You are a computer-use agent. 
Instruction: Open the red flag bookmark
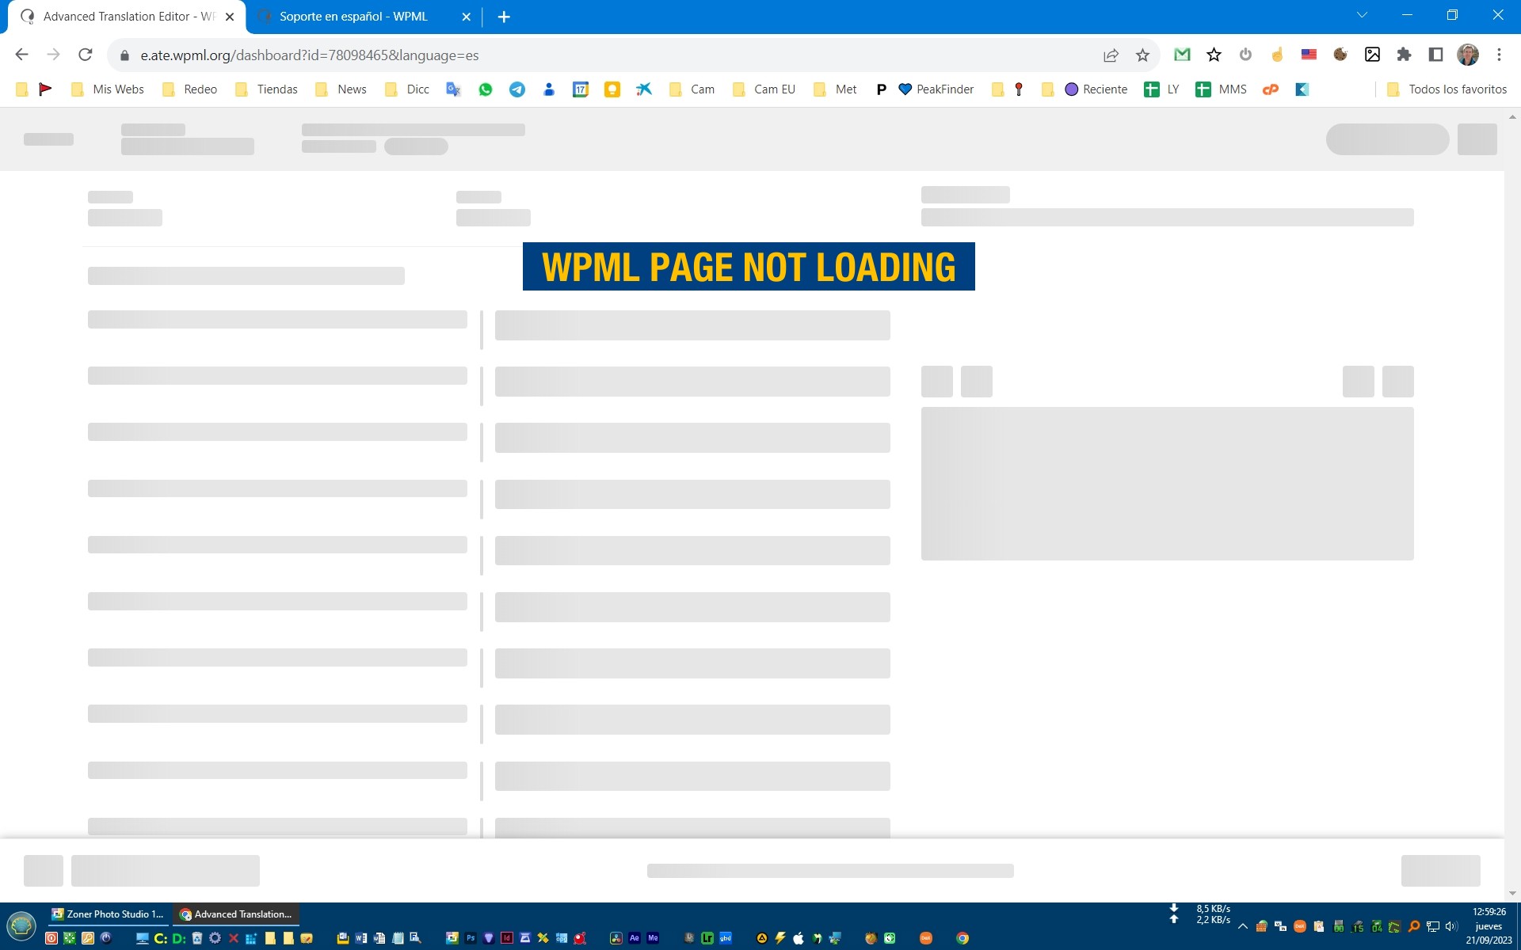tap(45, 89)
